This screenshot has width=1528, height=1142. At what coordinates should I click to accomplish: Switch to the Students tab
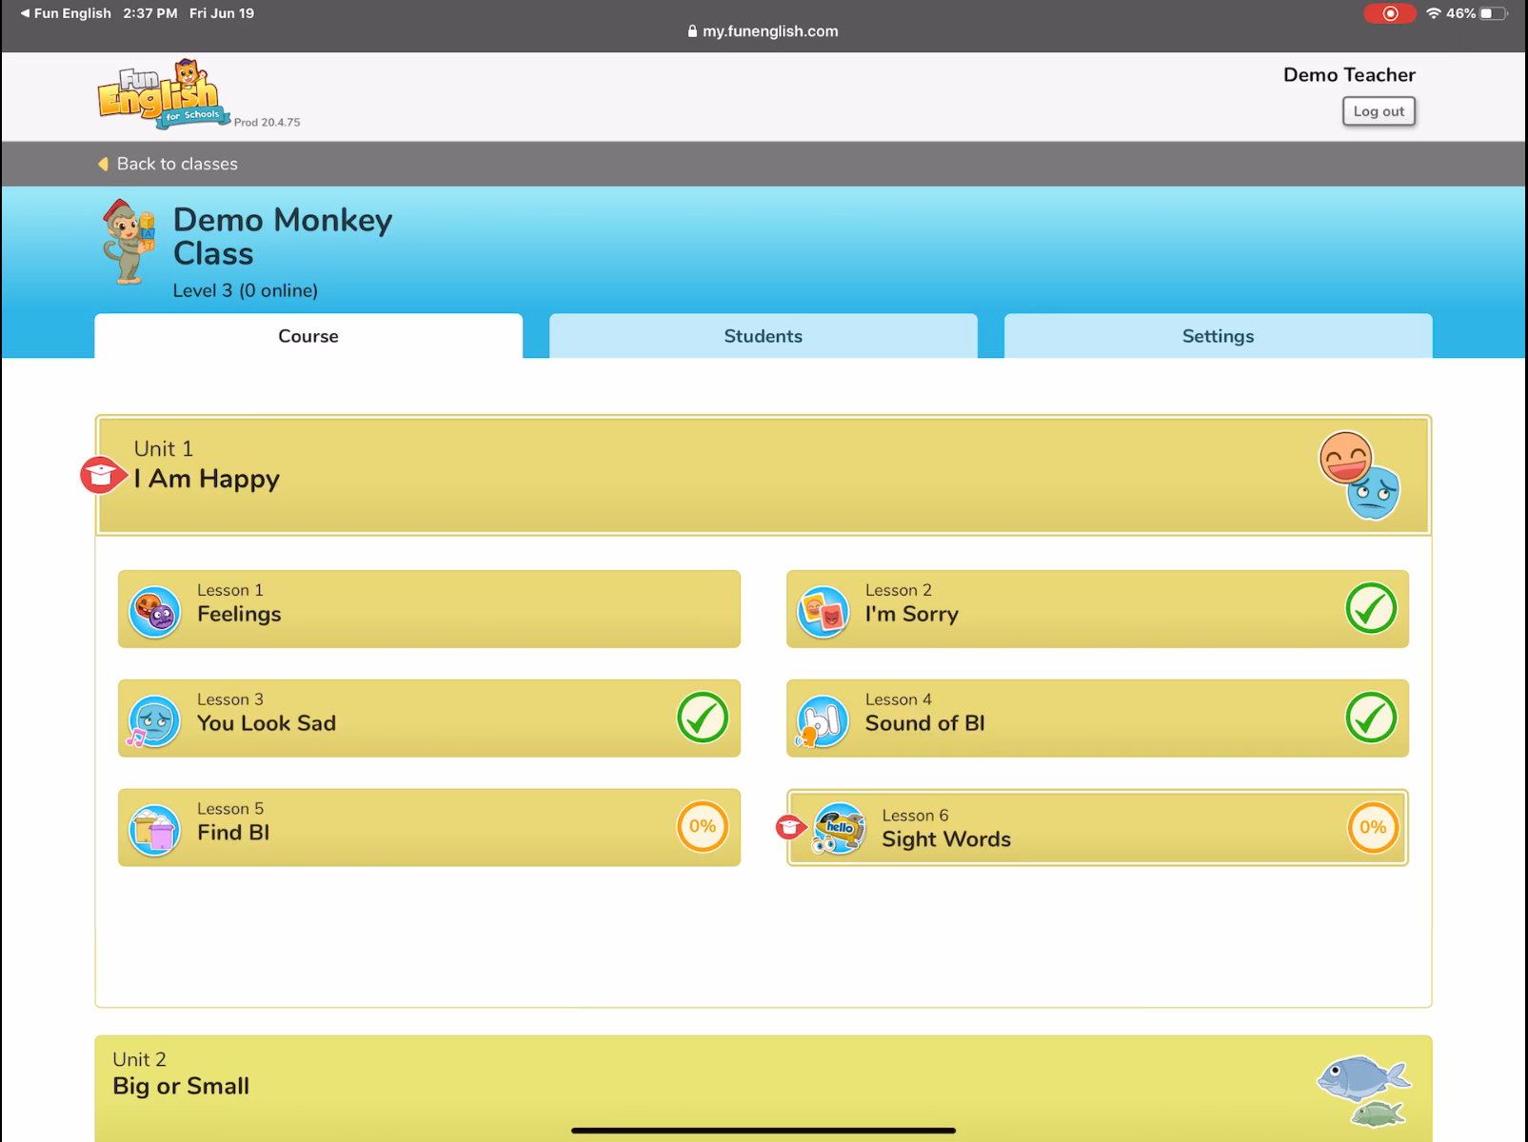coord(764,336)
